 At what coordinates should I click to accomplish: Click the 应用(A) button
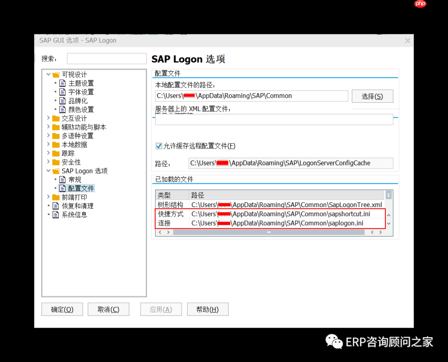[x=161, y=309]
